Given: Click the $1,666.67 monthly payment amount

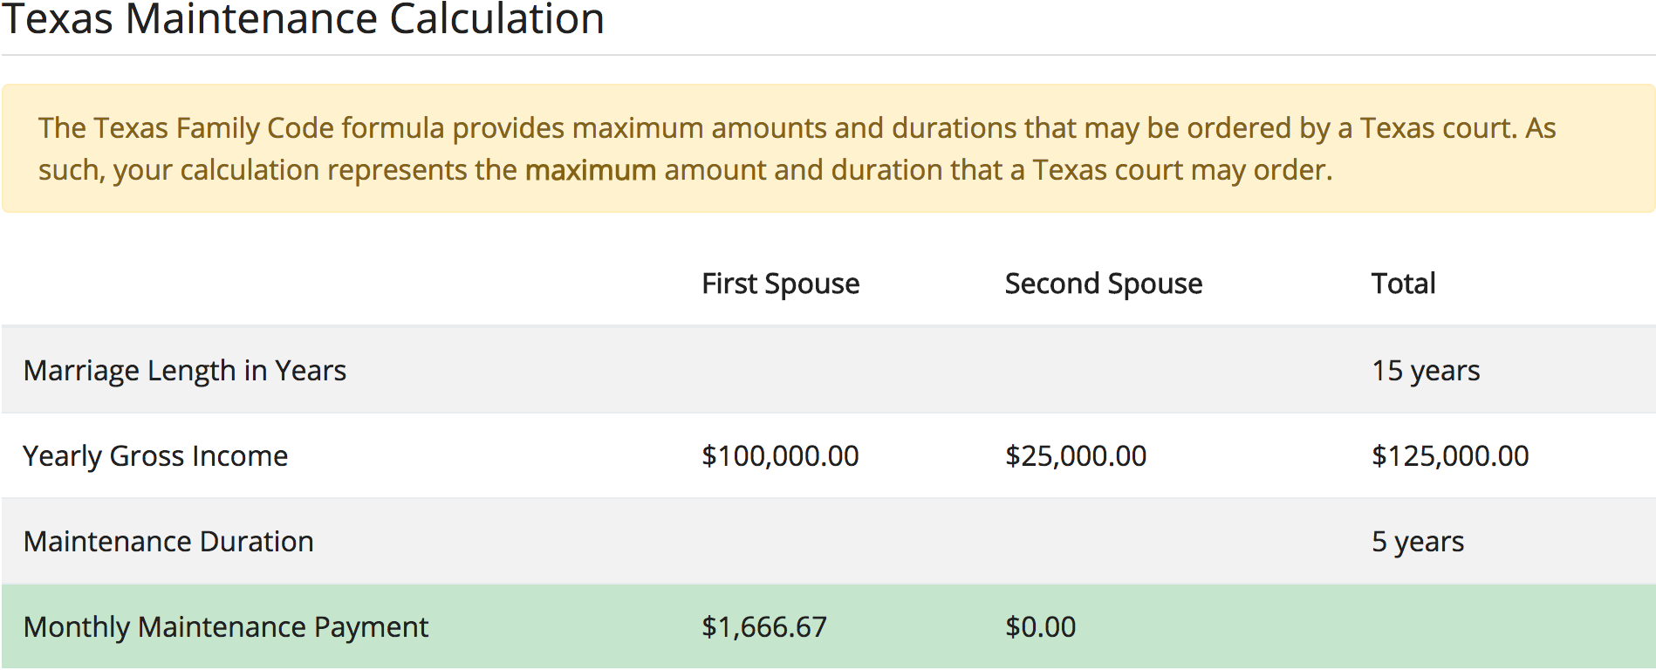Looking at the screenshot, I should point(764,627).
